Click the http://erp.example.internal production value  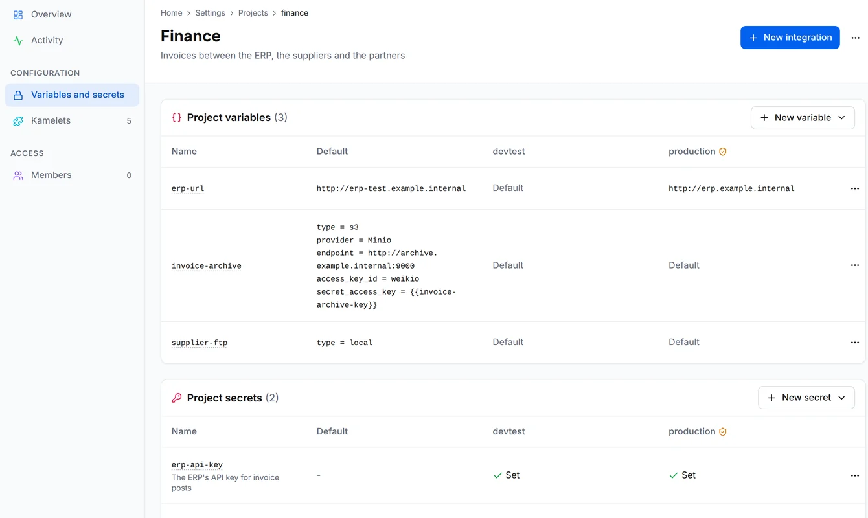731,188
